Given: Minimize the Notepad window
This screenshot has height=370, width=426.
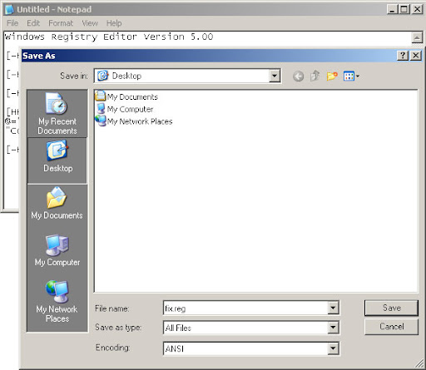Looking at the screenshot, I should pos(392,10).
